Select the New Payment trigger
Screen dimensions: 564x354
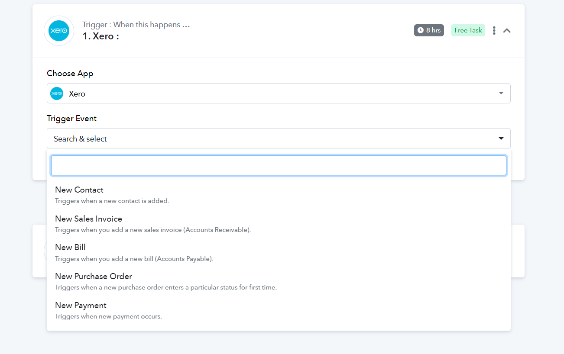(279, 310)
